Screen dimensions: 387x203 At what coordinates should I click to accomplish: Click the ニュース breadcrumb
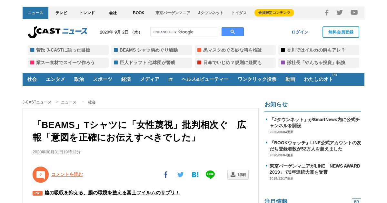(69, 102)
